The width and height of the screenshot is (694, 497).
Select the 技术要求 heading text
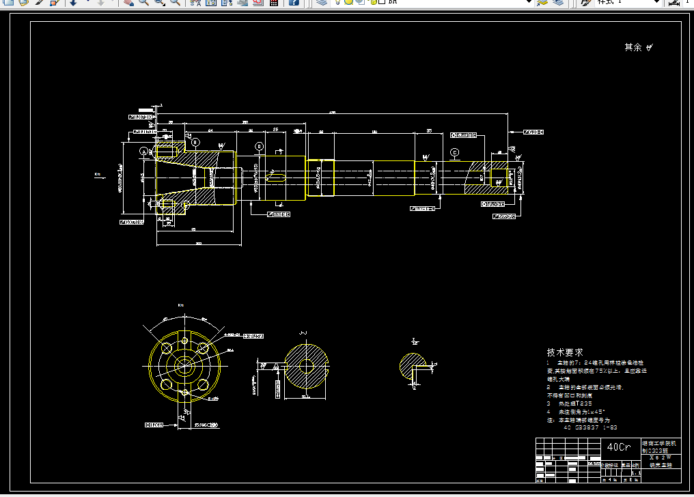tap(565, 352)
